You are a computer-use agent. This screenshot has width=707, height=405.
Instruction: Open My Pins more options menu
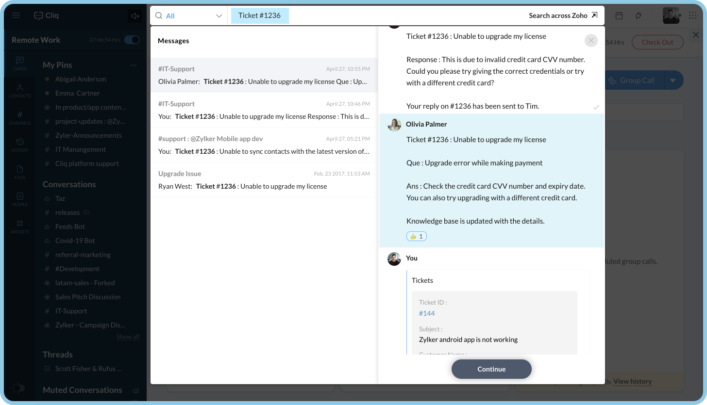(x=134, y=65)
